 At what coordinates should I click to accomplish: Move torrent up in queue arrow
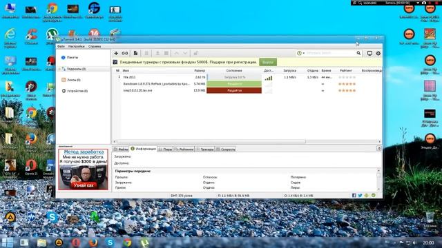tap(177, 53)
